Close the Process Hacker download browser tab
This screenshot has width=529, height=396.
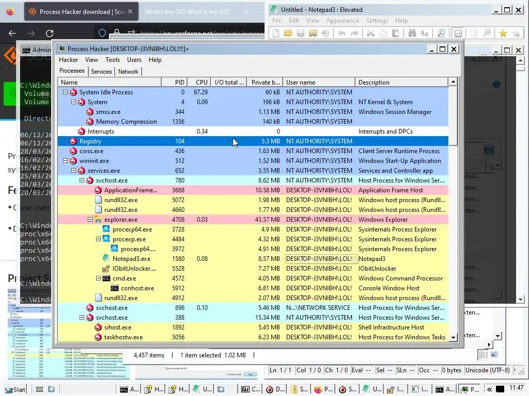coord(130,11)
